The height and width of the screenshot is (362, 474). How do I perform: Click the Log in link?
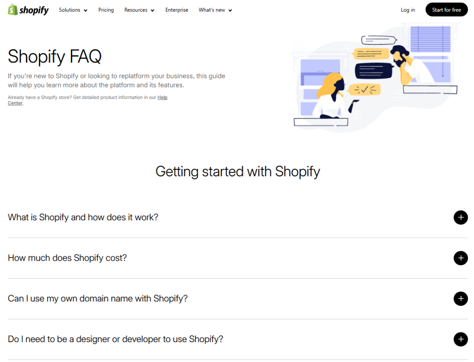click(x=408, y=10)
